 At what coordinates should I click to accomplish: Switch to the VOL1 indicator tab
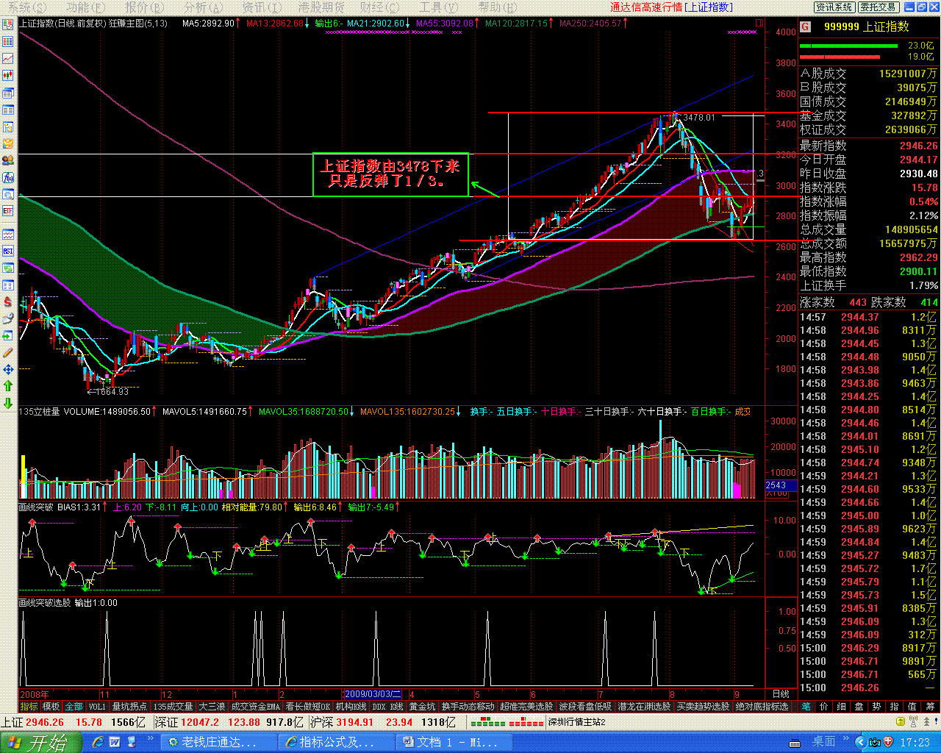(x=97, y=707)
